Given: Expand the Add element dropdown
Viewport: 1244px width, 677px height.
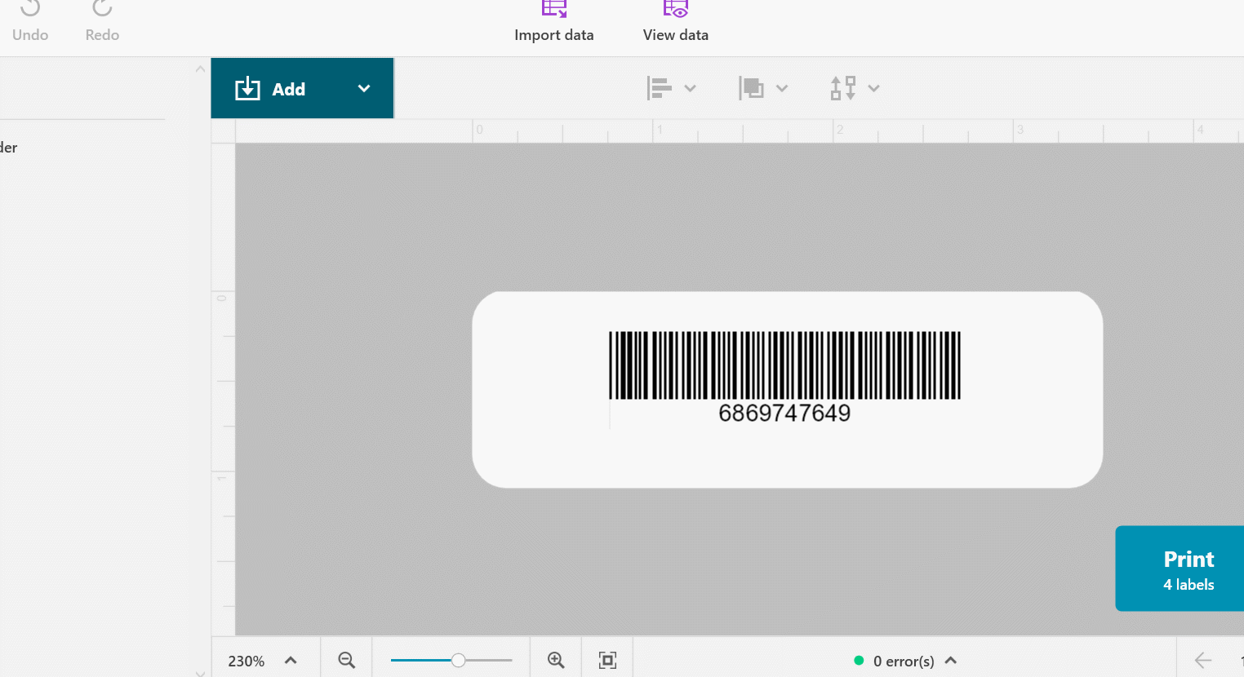Looking at the screenshot, I should (x=363, y=88).
